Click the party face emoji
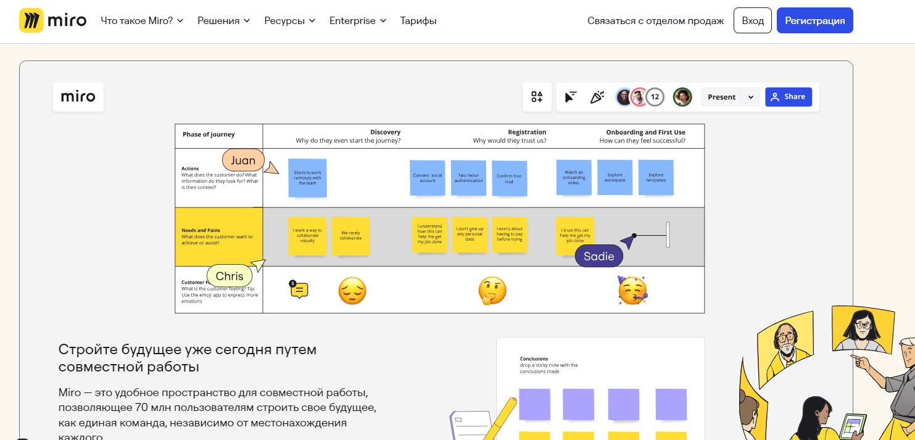Viewport: 915px width, 440px height. point(632,291)
